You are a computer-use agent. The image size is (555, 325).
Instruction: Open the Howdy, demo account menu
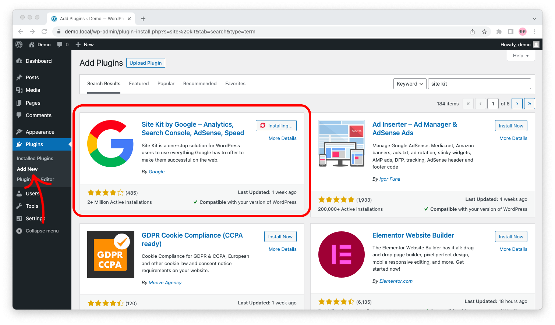520,44
